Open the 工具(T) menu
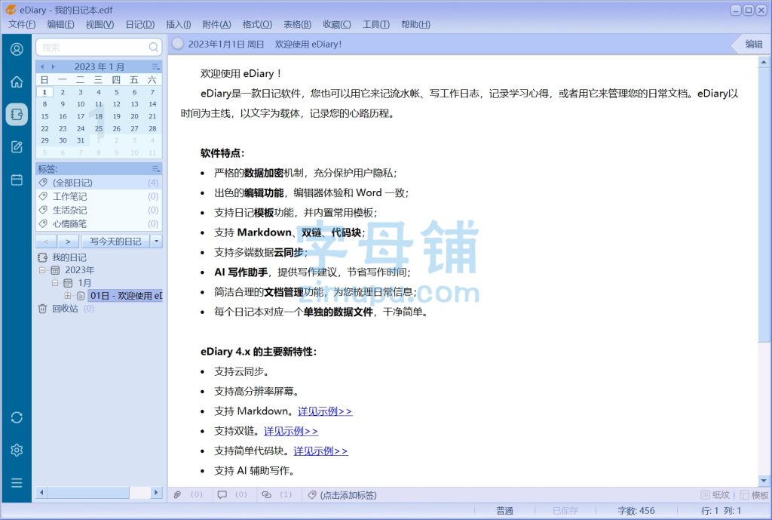772x520 pixels. pos(376,24)
